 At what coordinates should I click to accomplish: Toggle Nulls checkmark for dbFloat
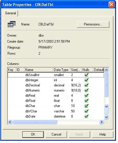pyautogui.click(x=86, y=101)
